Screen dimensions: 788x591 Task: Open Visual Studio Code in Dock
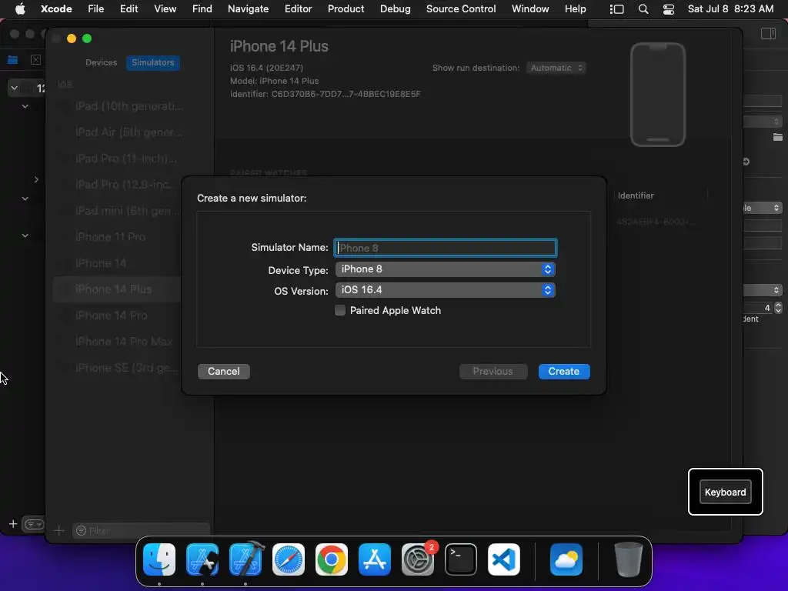pos(504,559)
